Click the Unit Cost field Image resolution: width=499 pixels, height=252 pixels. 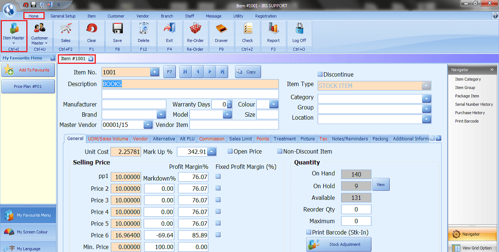coord(125,152)
